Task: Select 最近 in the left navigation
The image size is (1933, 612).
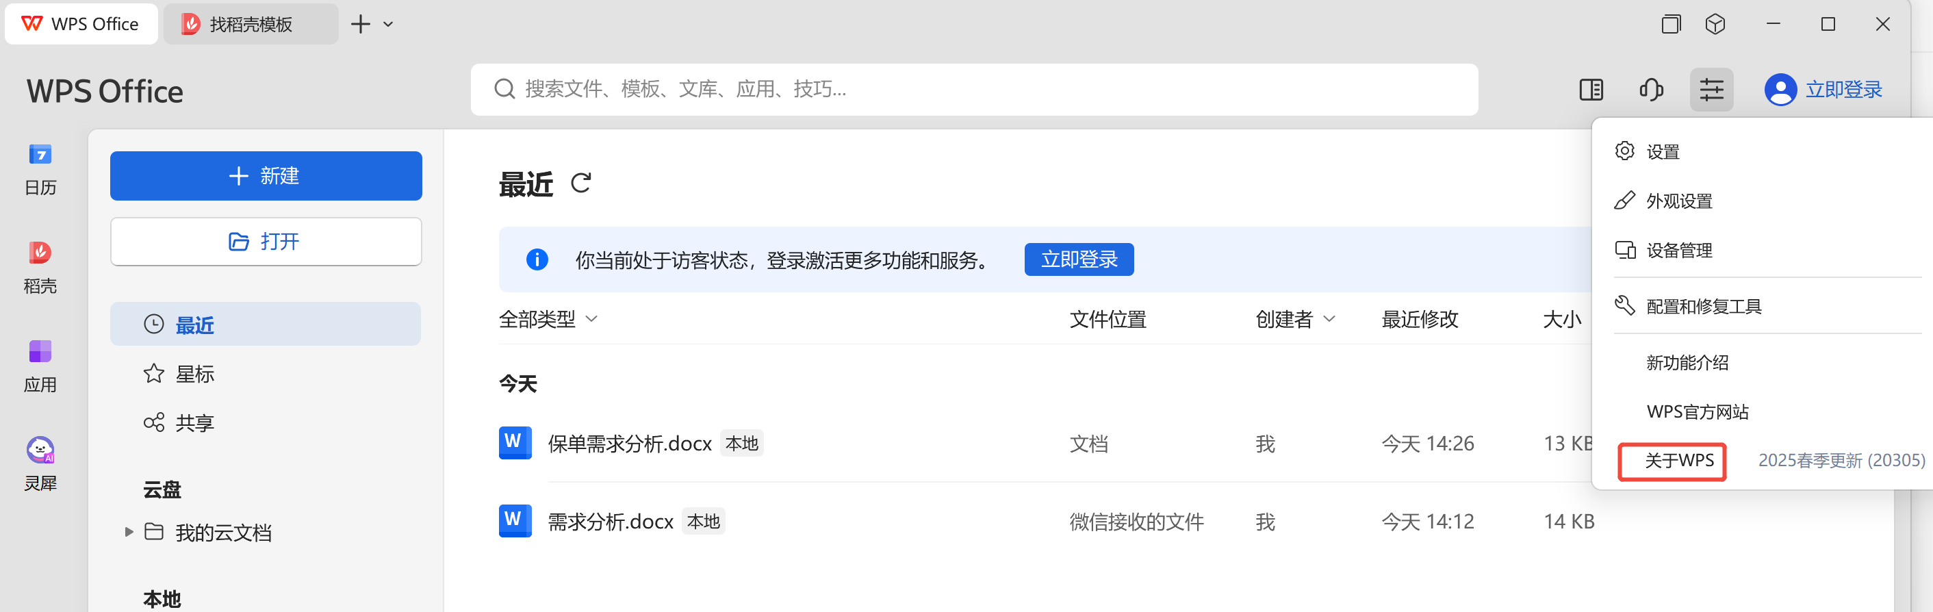Action: point(266,324)
